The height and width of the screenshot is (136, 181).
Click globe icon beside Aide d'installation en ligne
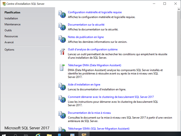pos(62,87)
